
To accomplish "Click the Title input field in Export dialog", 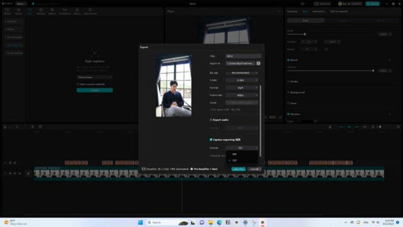I will [243, 56].
